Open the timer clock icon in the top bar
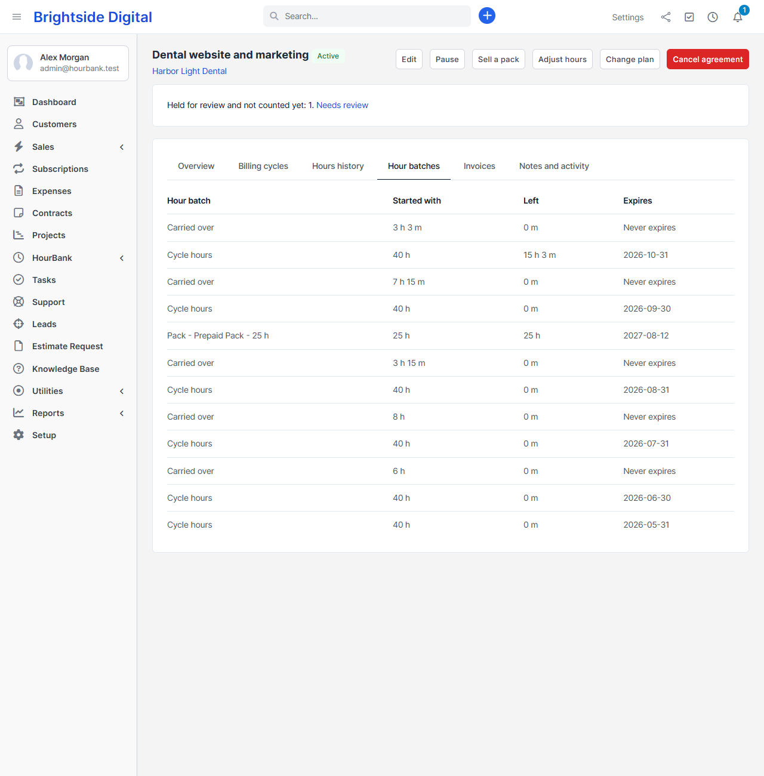The image size is (764, 776). 713,17
